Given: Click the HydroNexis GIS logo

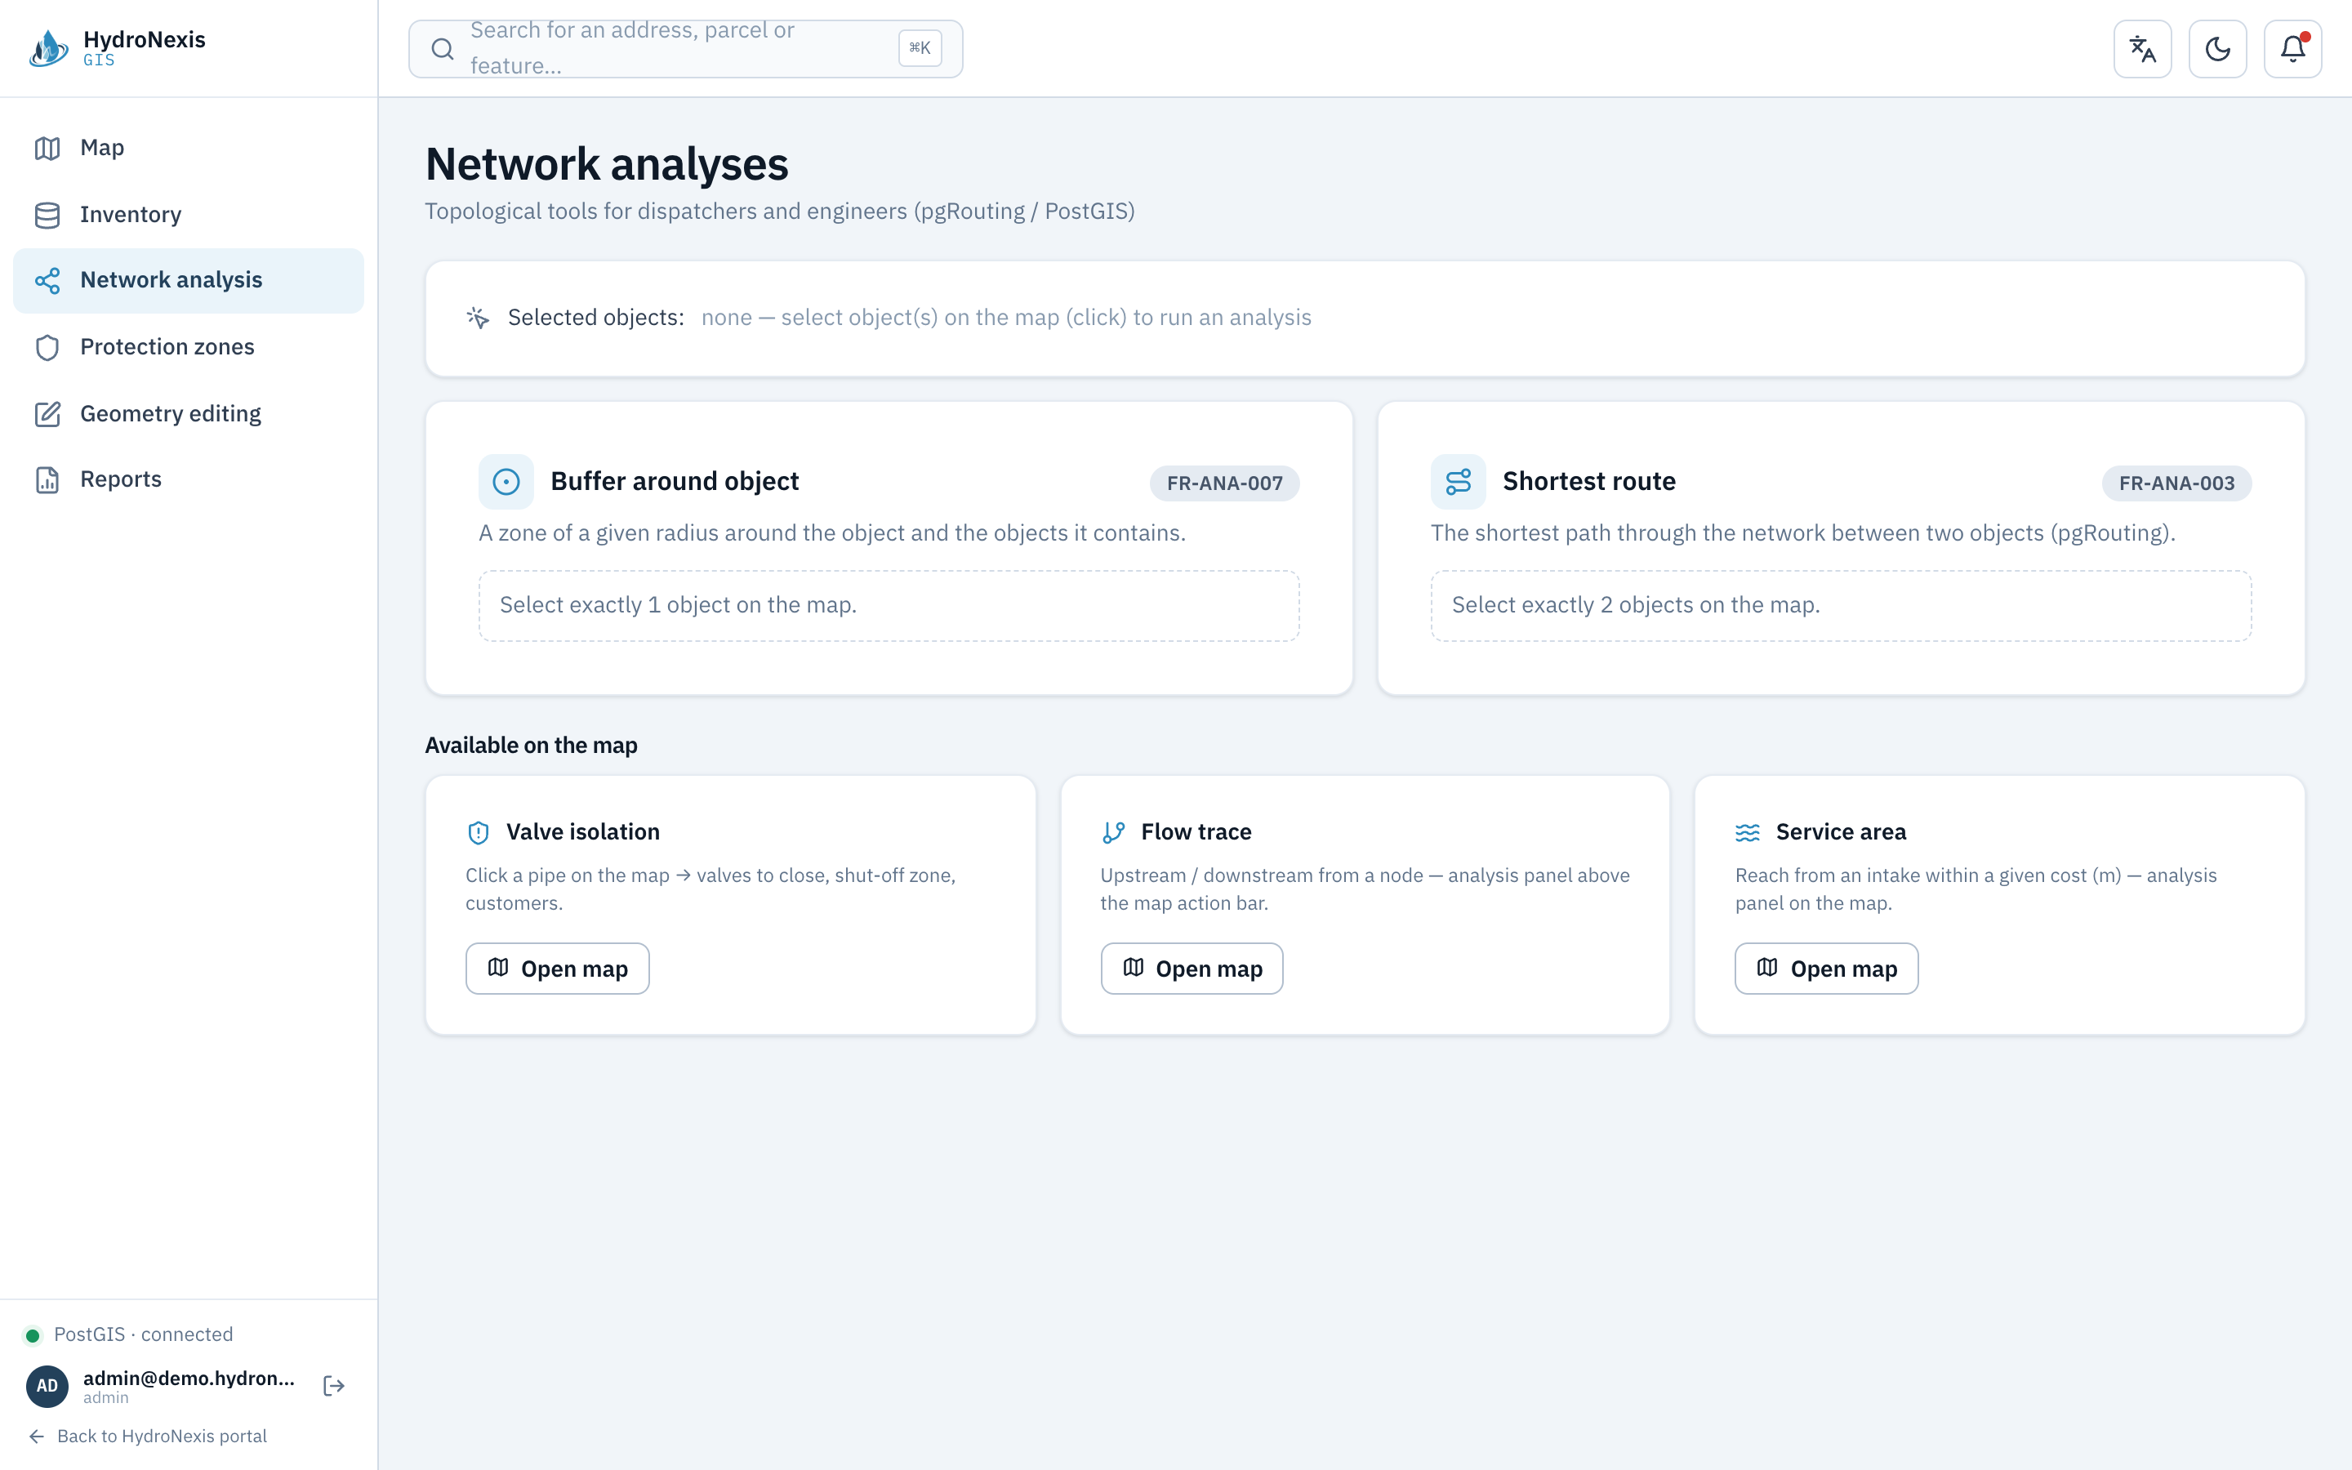Looking at the screenshot, I should (118, 47).
